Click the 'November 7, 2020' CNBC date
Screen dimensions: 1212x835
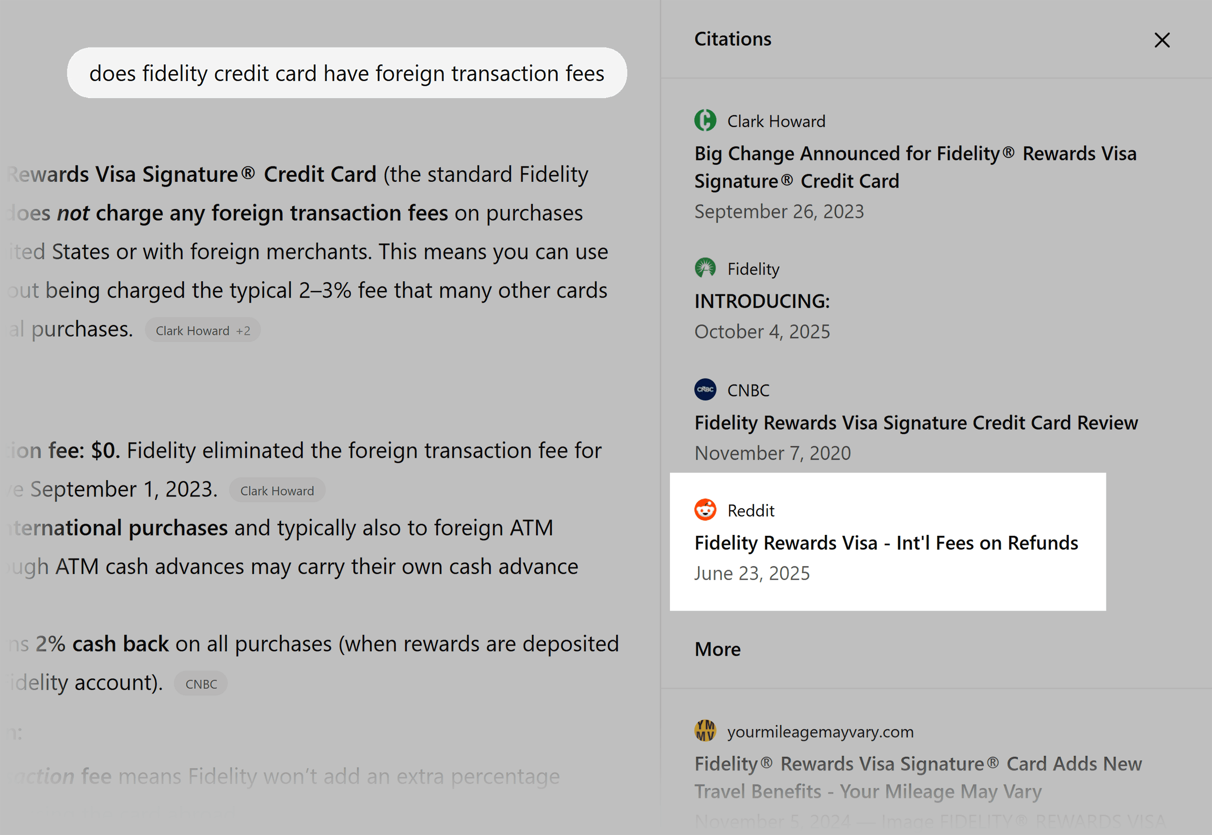coord(773,453)
